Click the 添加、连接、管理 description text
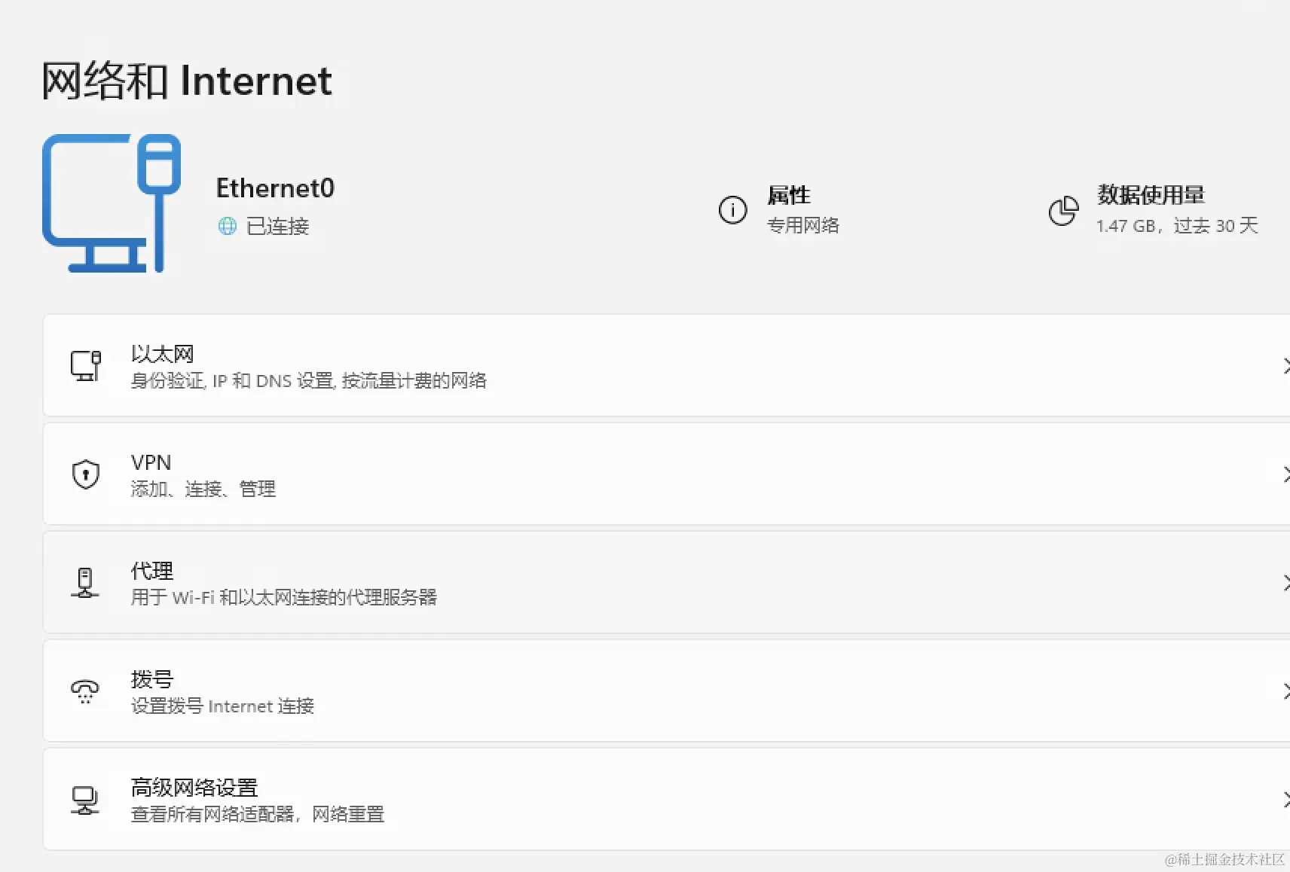1290x872 pixels. click(x=203, y=489)
